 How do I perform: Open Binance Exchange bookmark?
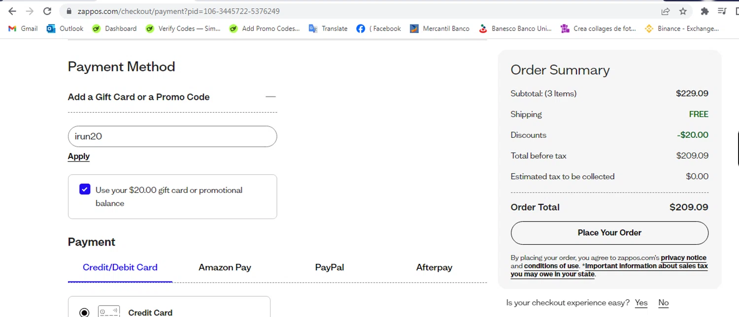(x=682, y=29)
